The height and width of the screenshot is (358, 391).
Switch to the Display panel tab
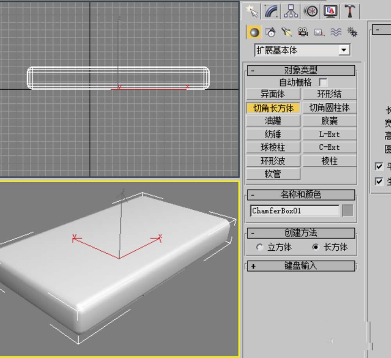pyautogui.click(x=330, y=11)
